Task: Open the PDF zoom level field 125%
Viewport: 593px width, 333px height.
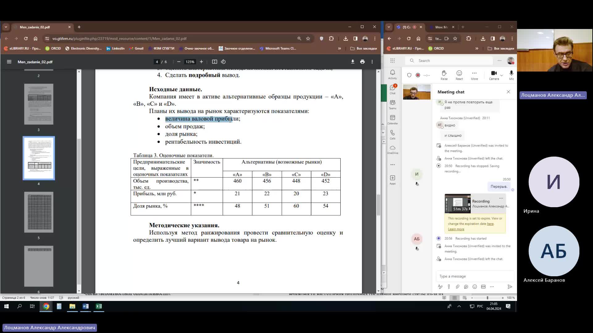Action: point(190,62)
